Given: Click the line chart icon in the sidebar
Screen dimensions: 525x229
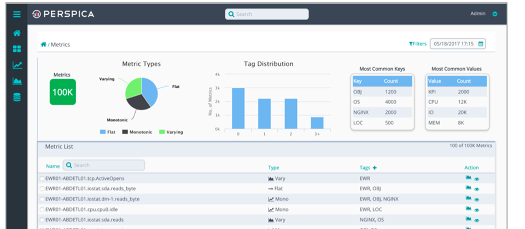Looking at the screenshot, I should [x=17, y=65].
